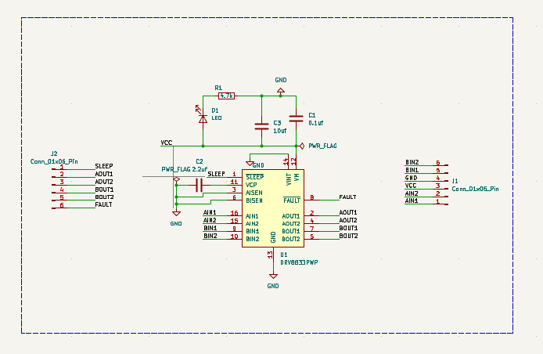Select the R1 reference label
Screen dimensions: 543x354
[218, 88]
